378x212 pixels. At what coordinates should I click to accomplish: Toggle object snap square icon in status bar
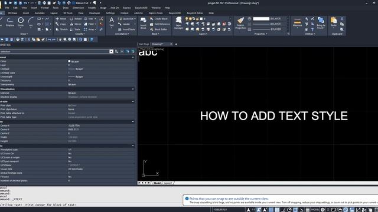pos(295,210)
